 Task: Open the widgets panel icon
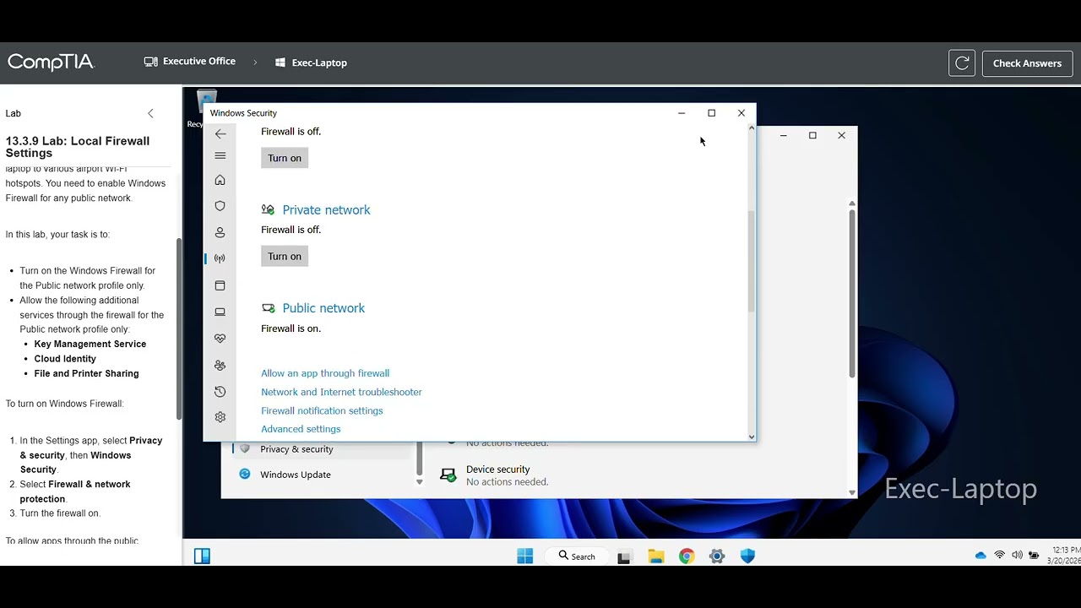point(202,556)
